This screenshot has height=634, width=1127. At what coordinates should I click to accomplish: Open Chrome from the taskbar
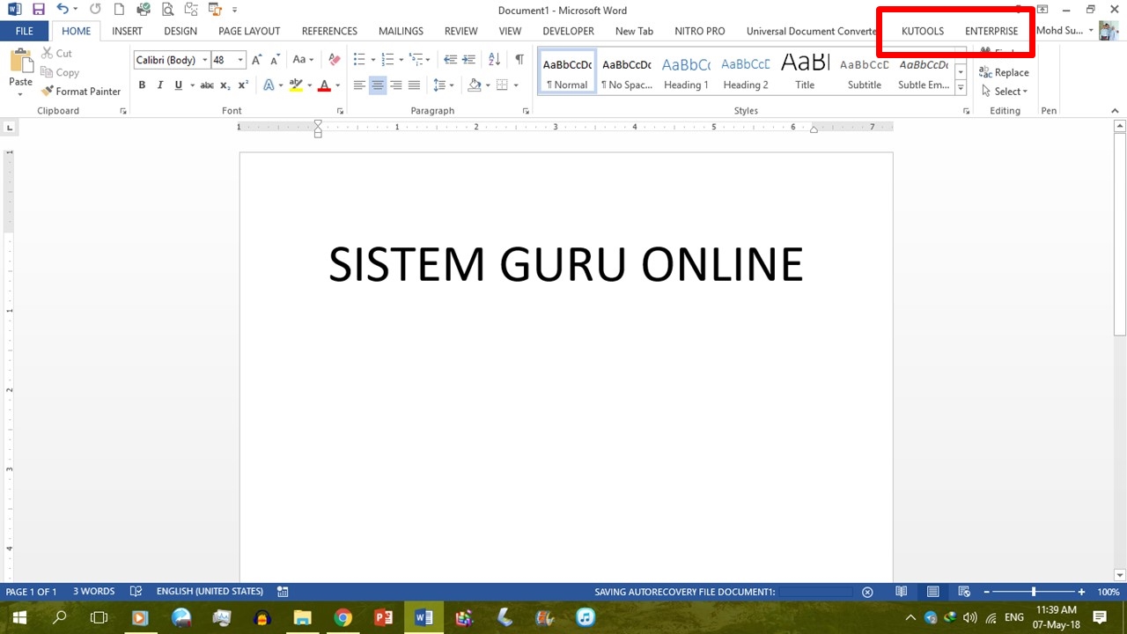coord(343,617)
